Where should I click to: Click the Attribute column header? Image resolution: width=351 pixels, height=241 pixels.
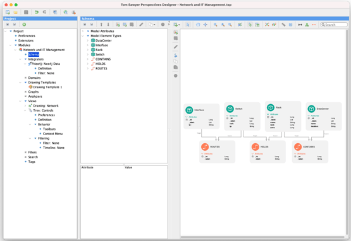(87, 167)
